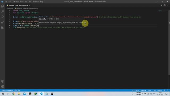This screenshot has width=170, height=96.
Task: Change end of line sequence CRLF
Action: pyautogui.click(x=154, y=90)
